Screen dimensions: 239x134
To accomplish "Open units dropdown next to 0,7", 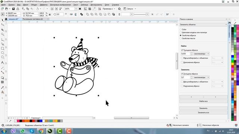I will point(201,77).
